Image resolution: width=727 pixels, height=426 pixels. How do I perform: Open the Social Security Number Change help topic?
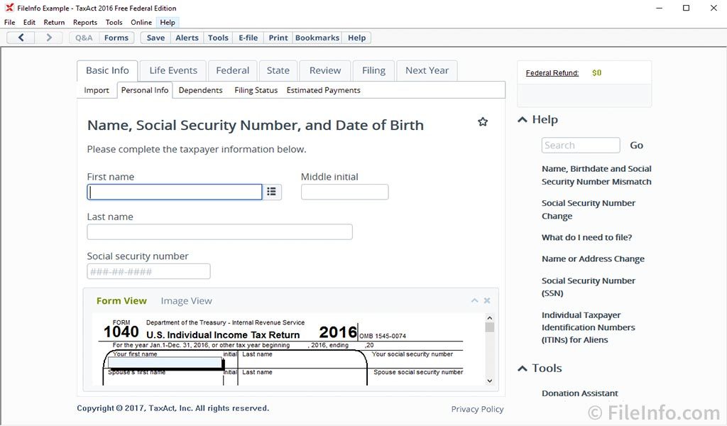coord(589,209)
